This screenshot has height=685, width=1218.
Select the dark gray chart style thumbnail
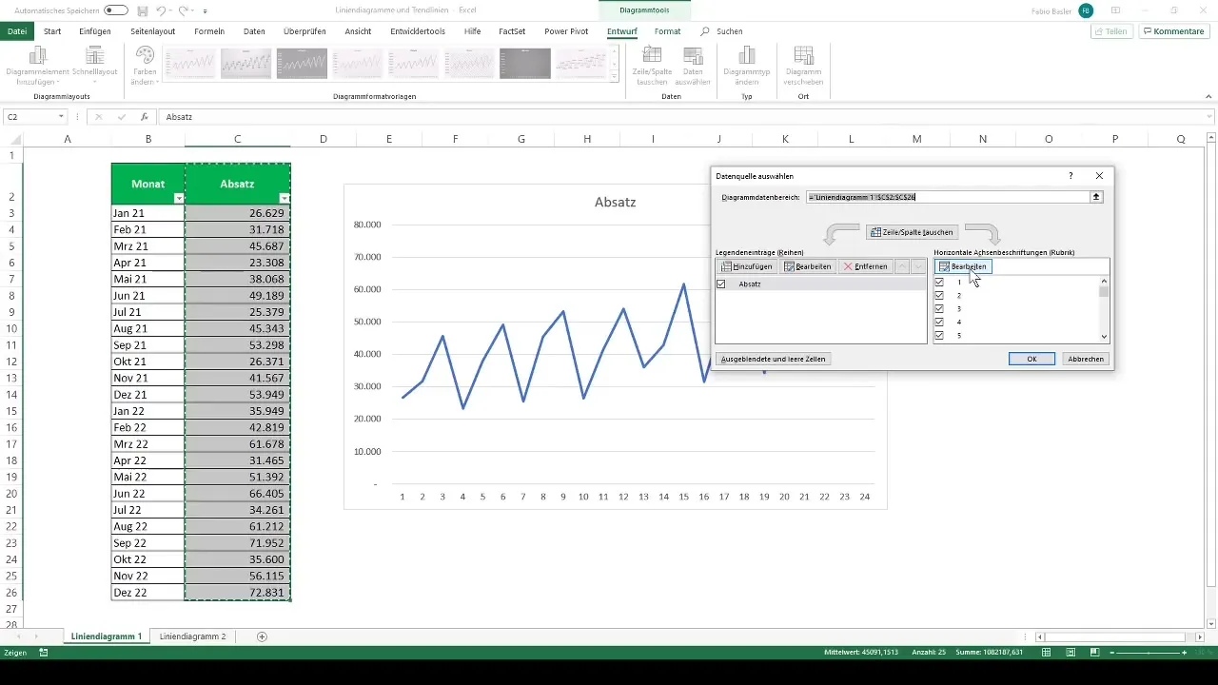(525, 64)
